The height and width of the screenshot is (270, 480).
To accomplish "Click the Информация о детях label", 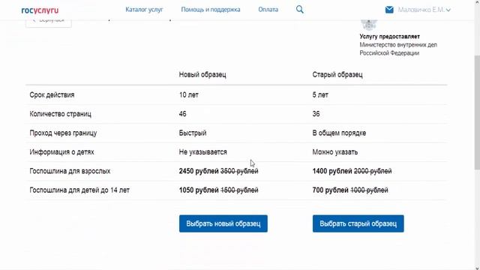I will pos(61,151).
